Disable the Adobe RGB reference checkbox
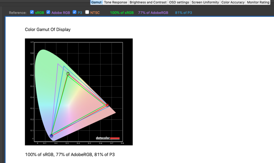This screenshot has width=274, height=163. [48, 12]
